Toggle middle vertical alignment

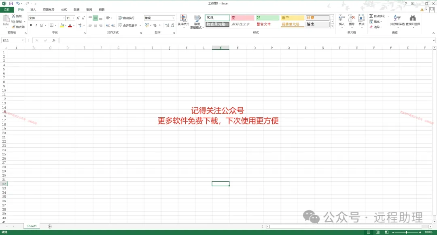coord(95,18)
